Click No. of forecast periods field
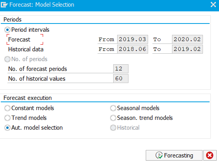The width and height of the screenshot is (219, 161). tap(121, 69)
